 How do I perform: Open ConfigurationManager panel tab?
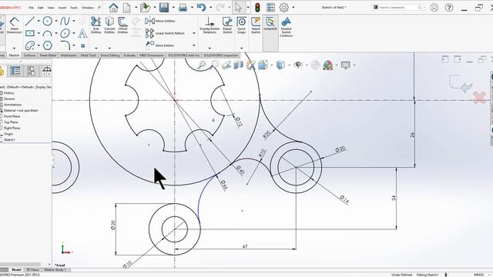click(x=31, y=71)
